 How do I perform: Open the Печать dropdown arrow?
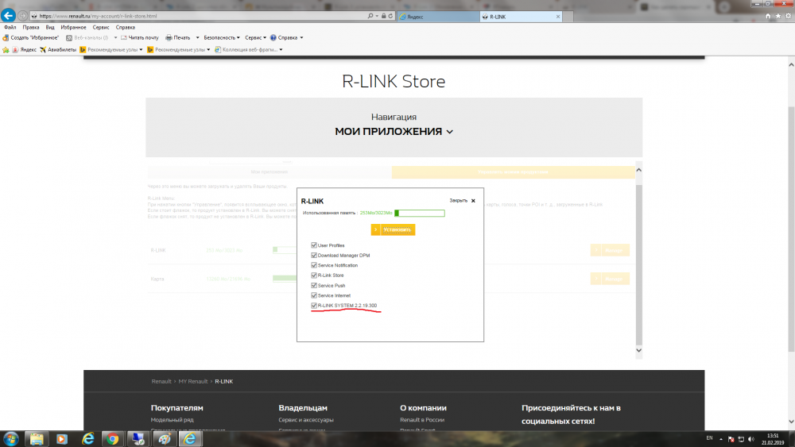click(197, 37)
